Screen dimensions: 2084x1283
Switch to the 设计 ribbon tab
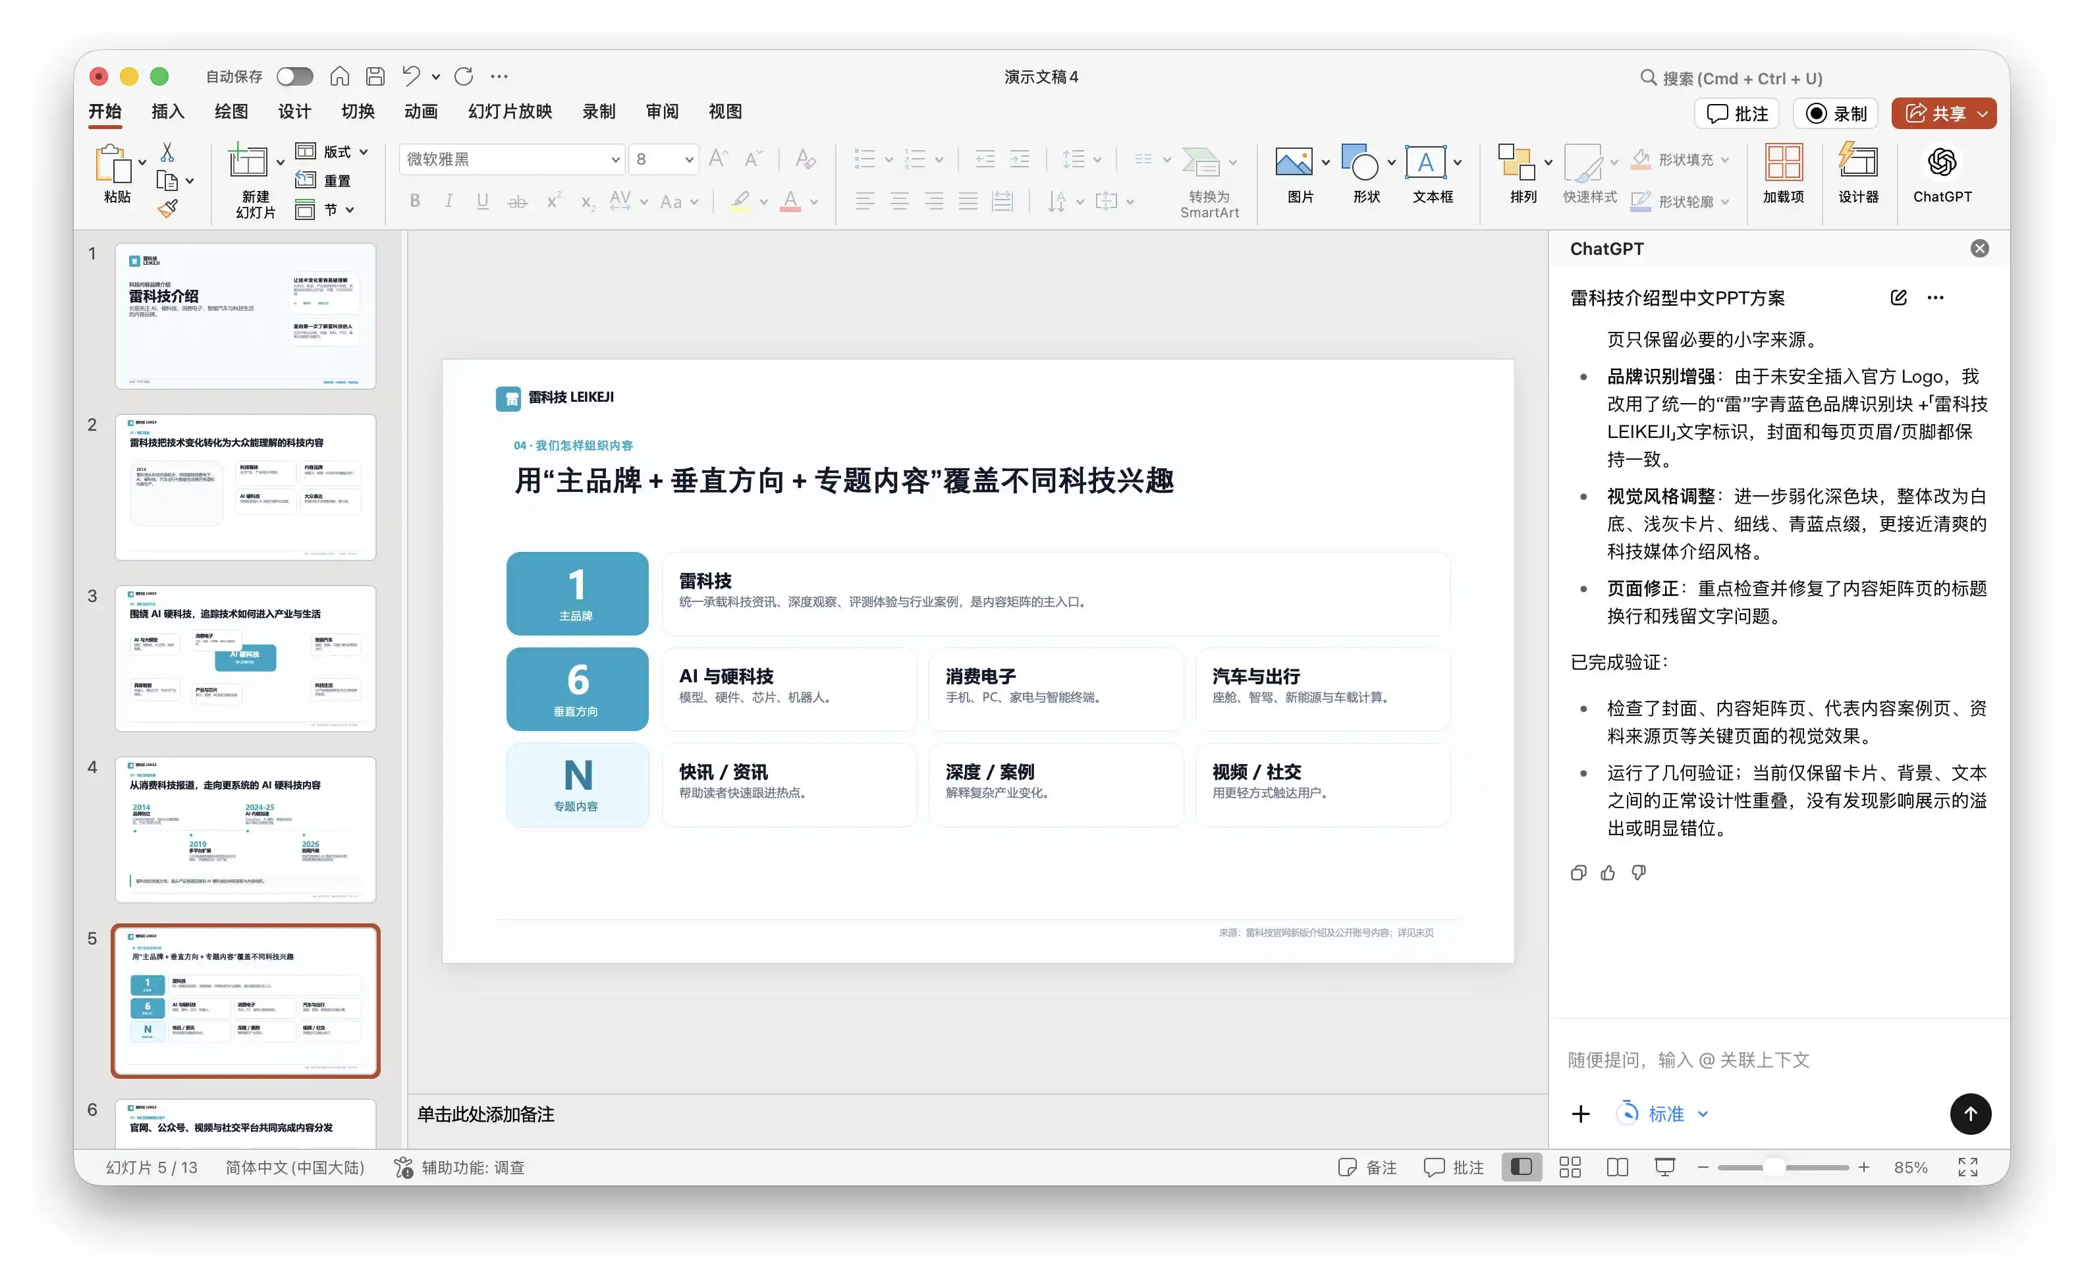(294, 111)
